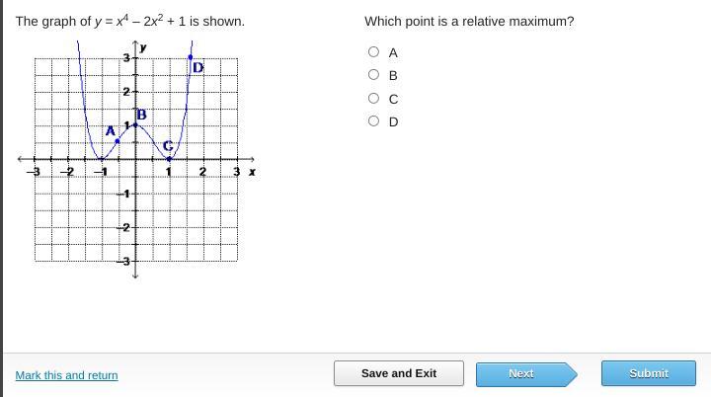
Task: Click the tick label -3 on y-axis
Action: click(x=126, y=262)
